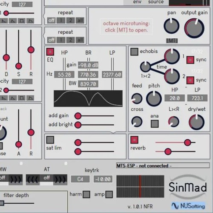The height and width of the screenshot is (213, 213).
Task: Click the EQ response curve display
Action: click(88, 98)
